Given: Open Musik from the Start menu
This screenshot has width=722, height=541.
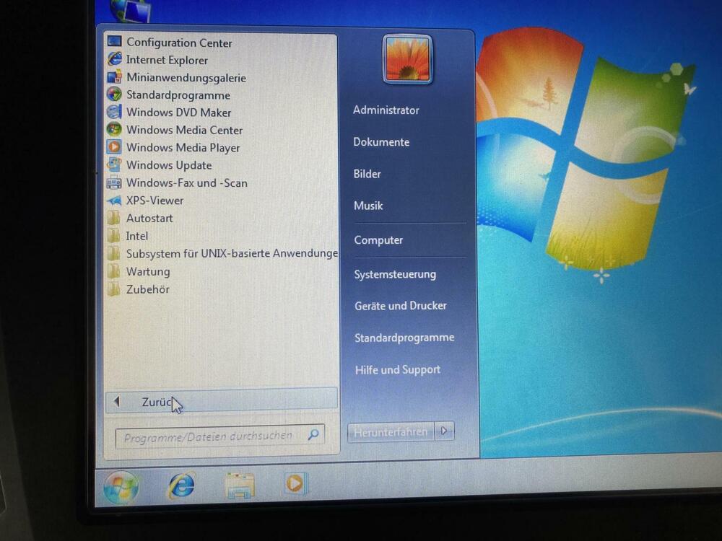Looking at the screenshot, I should (x=368, y=206).
